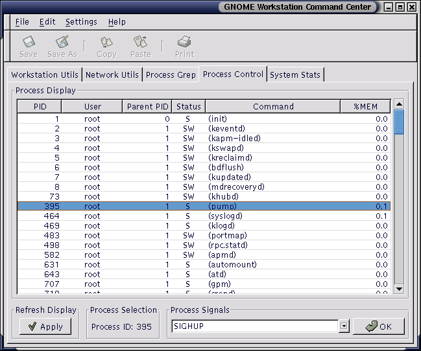
Task: Click the SIGHUP signal input field
Action: tap(254, 326)
